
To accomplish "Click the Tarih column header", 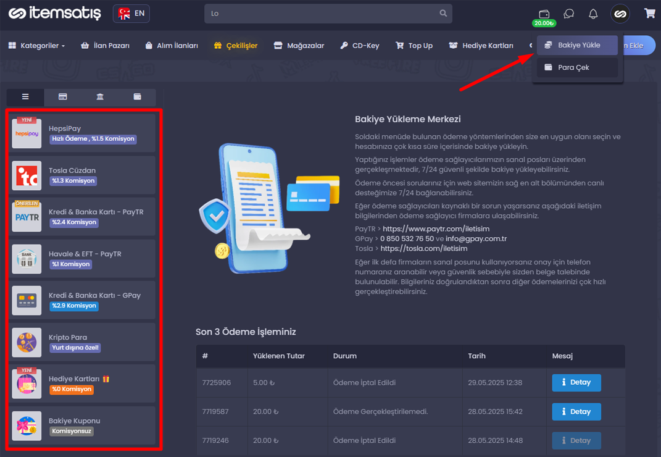I will 477,356.
